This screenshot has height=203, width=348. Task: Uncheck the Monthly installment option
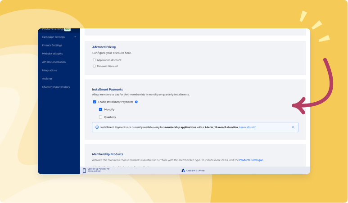click(100, 109)
